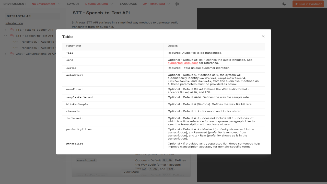Open the Introduction link in sidebar
Viewport: 327px width, 184px height.
[14, 23]
